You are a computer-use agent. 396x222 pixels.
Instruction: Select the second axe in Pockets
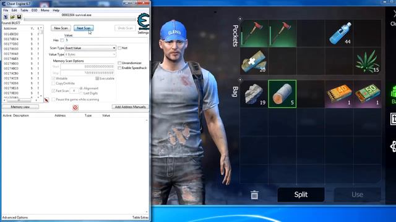point(282,33)
